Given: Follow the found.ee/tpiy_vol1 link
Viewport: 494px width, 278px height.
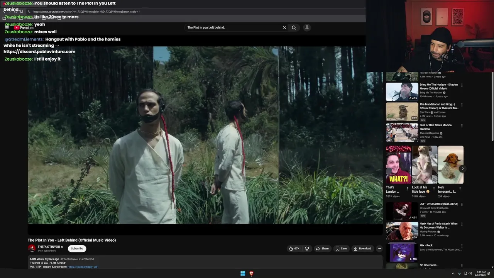Looking at the screenshot, I should point(83,267).
